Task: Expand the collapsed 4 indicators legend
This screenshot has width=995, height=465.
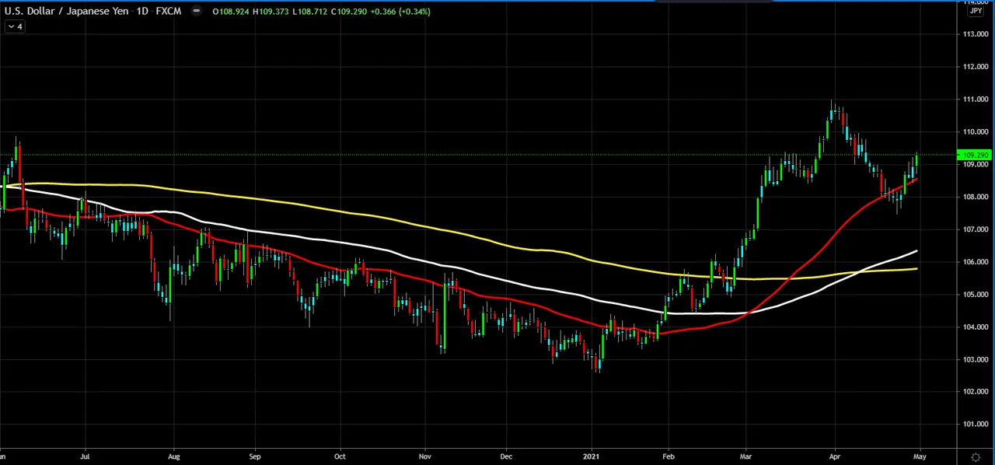Action: click(x=15, y=26)
